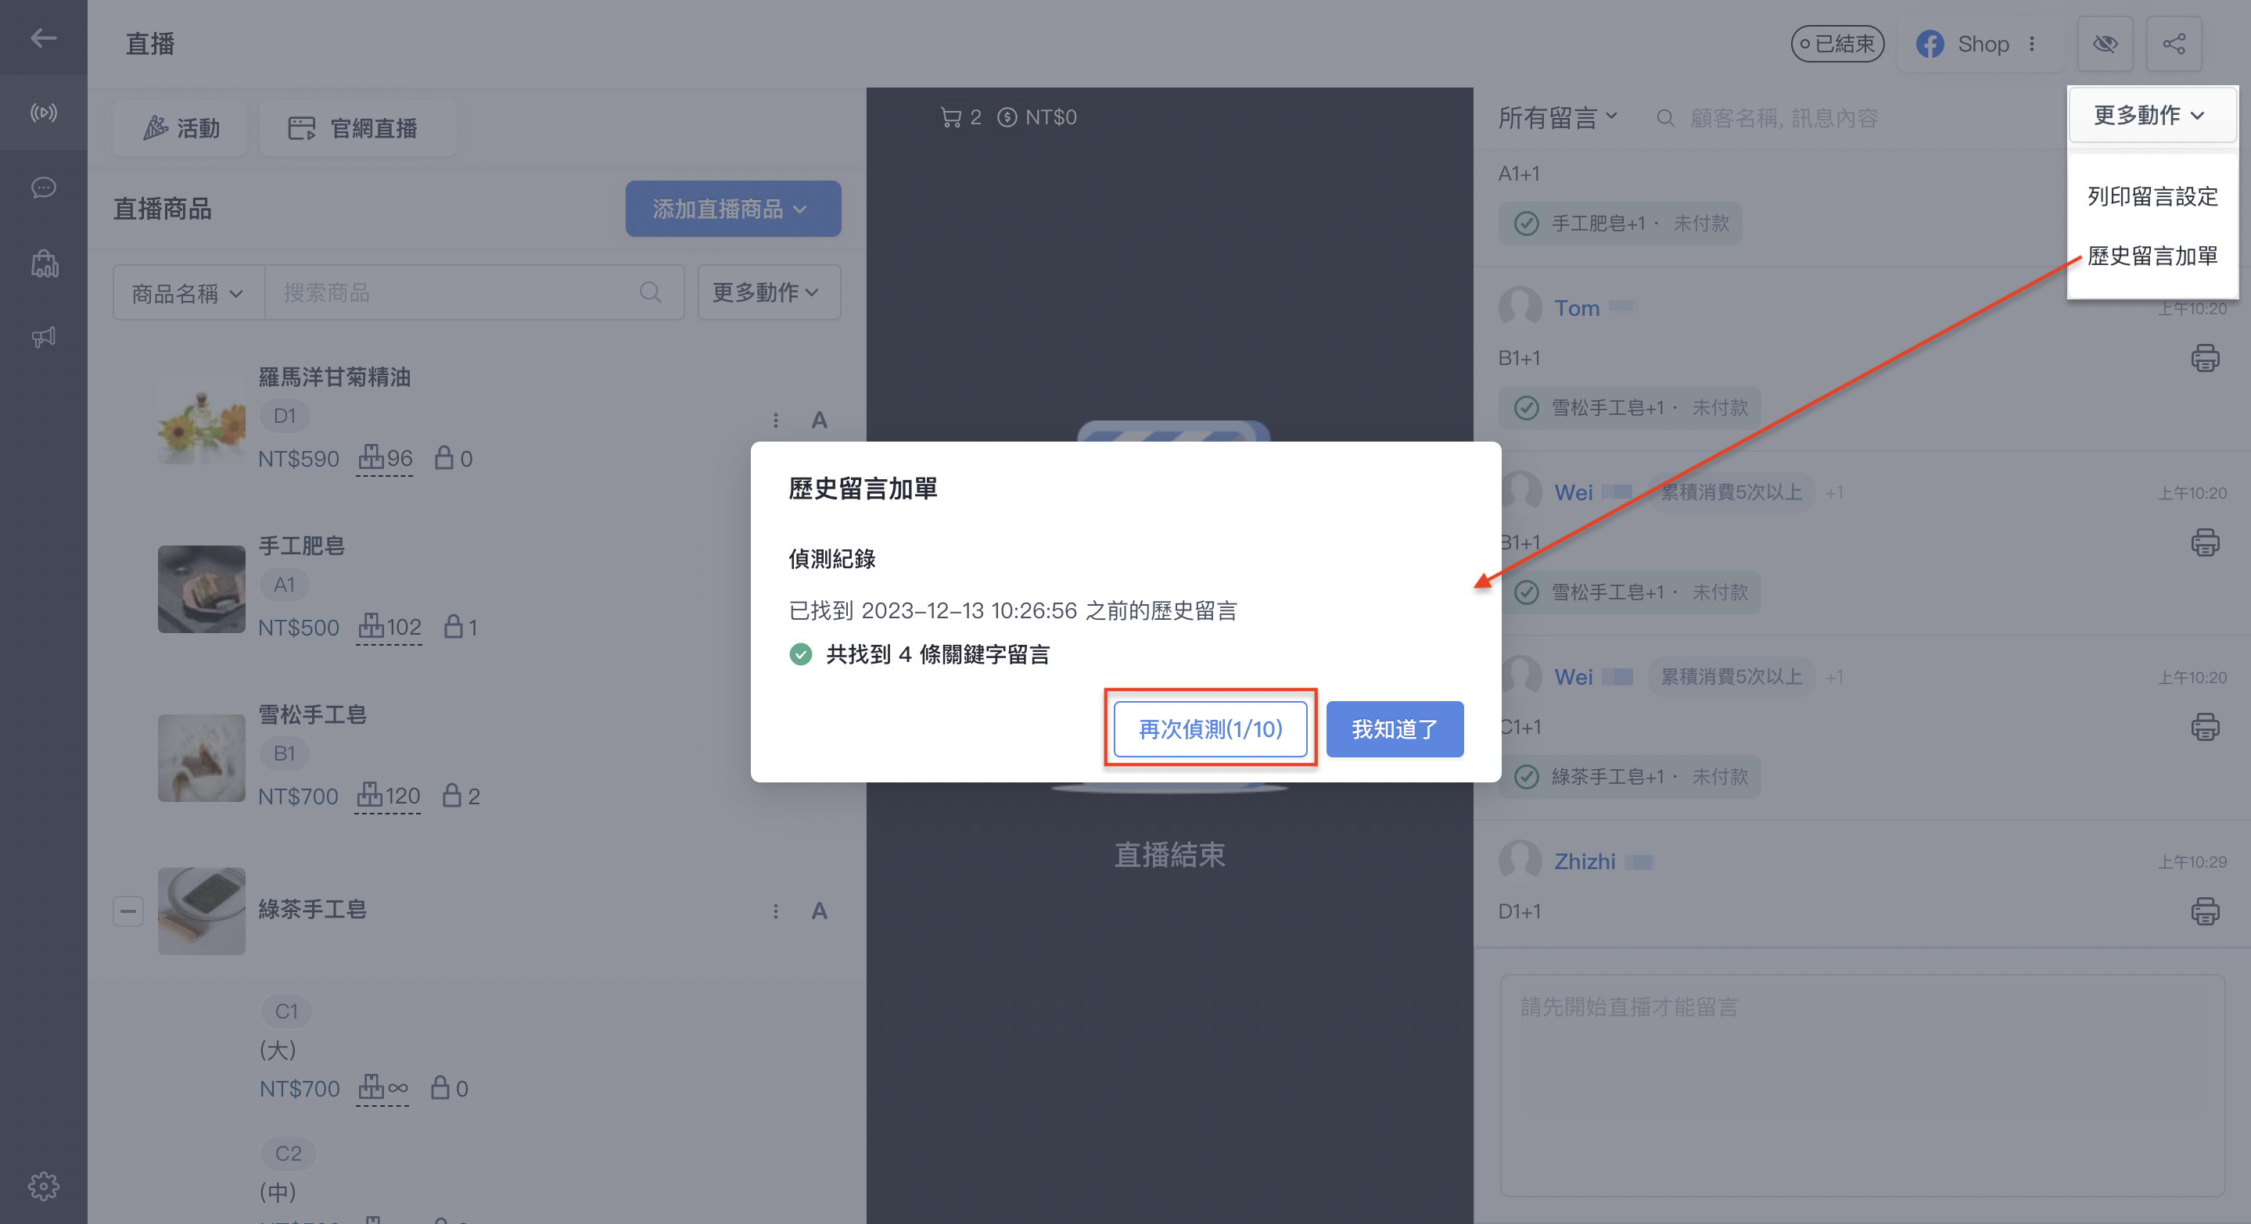2251x1224 pixels.
Task: Click the 綠茶手工皂+1 未付款 order tag
Action: point(1630,775)
